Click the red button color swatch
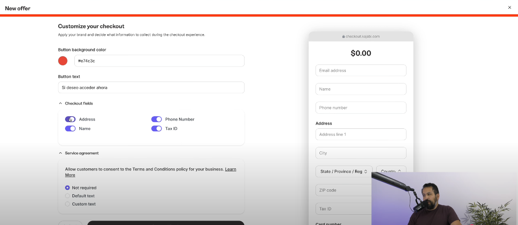Viewport: 518px width, 225px height. tap(63, 61)
